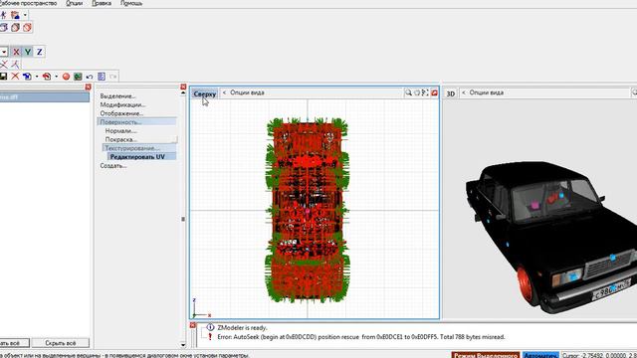Toggle the X axis constraint button

(x=16, y=52)
